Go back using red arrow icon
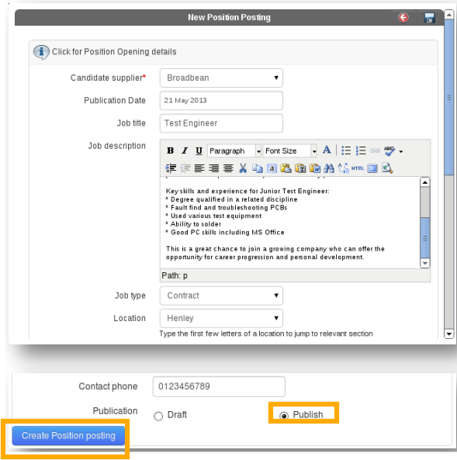 [x=403, y=18]
